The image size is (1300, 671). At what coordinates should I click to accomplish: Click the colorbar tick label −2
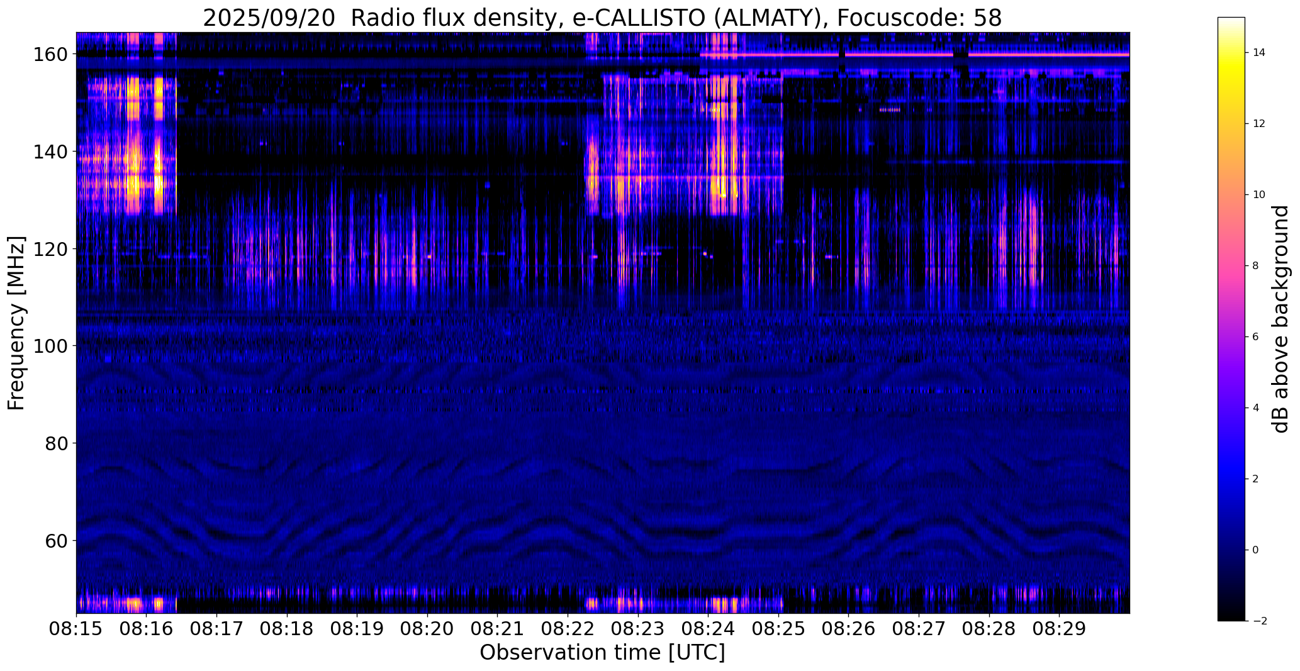(x=1260, y=621)
